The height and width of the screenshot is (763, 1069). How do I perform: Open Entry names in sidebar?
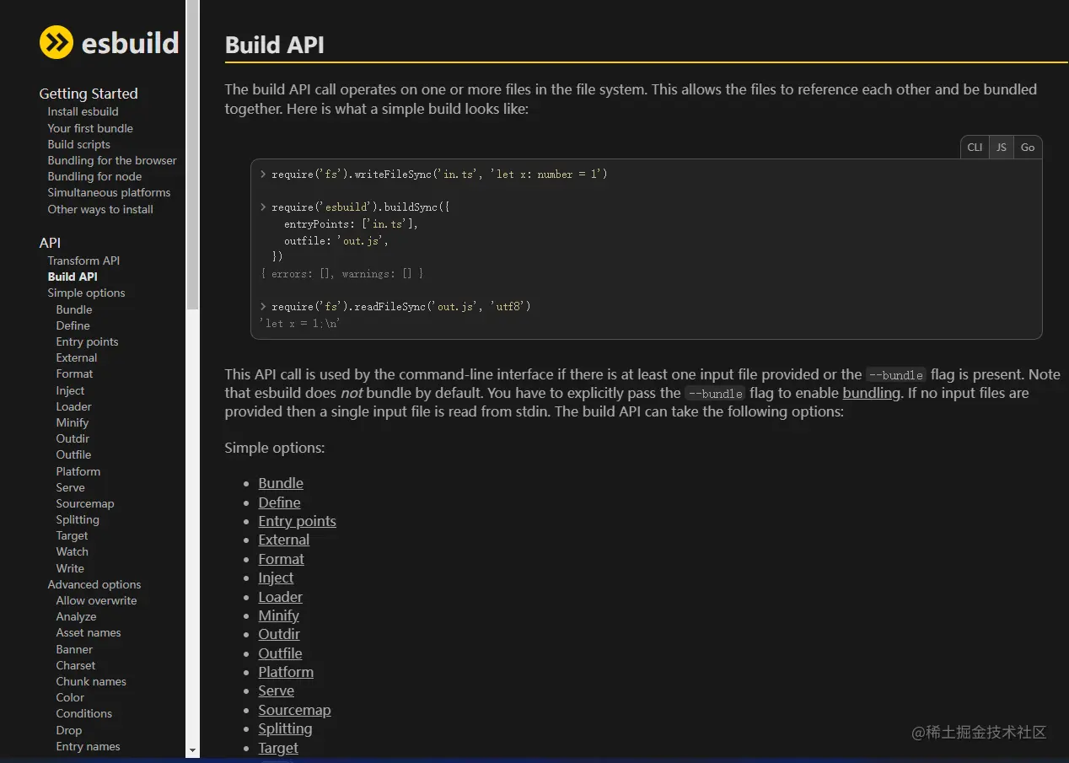[88, 746]
